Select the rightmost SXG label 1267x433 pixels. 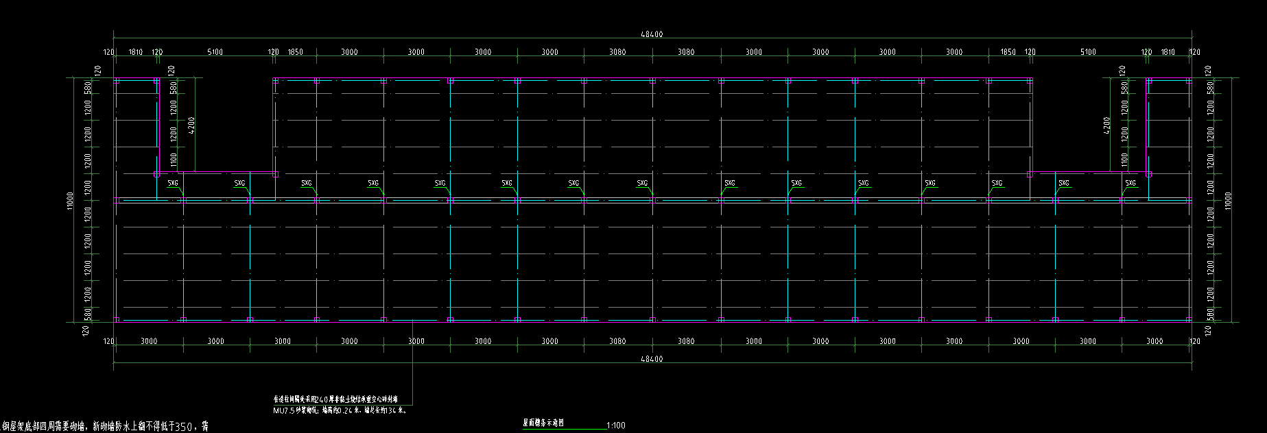point(1130,183)
